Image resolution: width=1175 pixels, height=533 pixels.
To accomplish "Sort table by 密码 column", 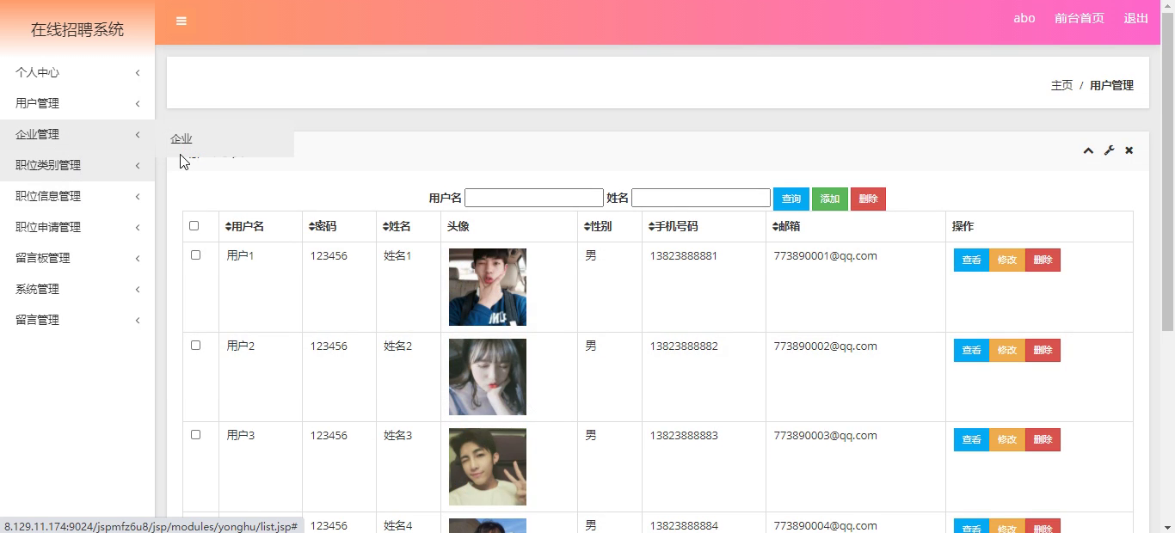I will coord(323,227).
